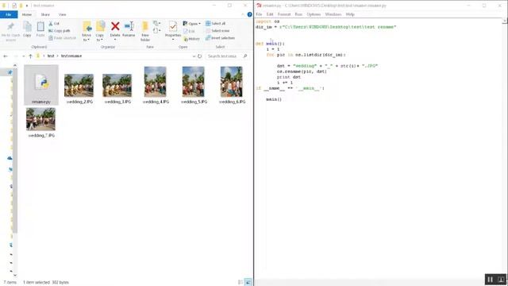Expand the Open dropdown arrow in ribbon
Image resolution: width=508 pixels, height=286 pixels.
coord(199,24)
